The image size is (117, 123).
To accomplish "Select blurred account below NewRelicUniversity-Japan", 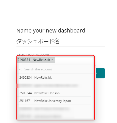I will (54, 109).
